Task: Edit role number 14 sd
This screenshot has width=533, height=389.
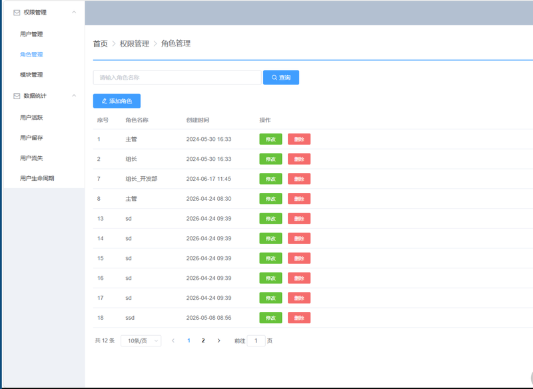Action: point(270,239)
